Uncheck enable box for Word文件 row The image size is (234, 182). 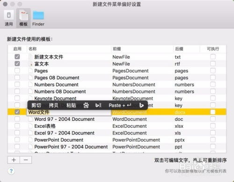[x=17, y=112]
